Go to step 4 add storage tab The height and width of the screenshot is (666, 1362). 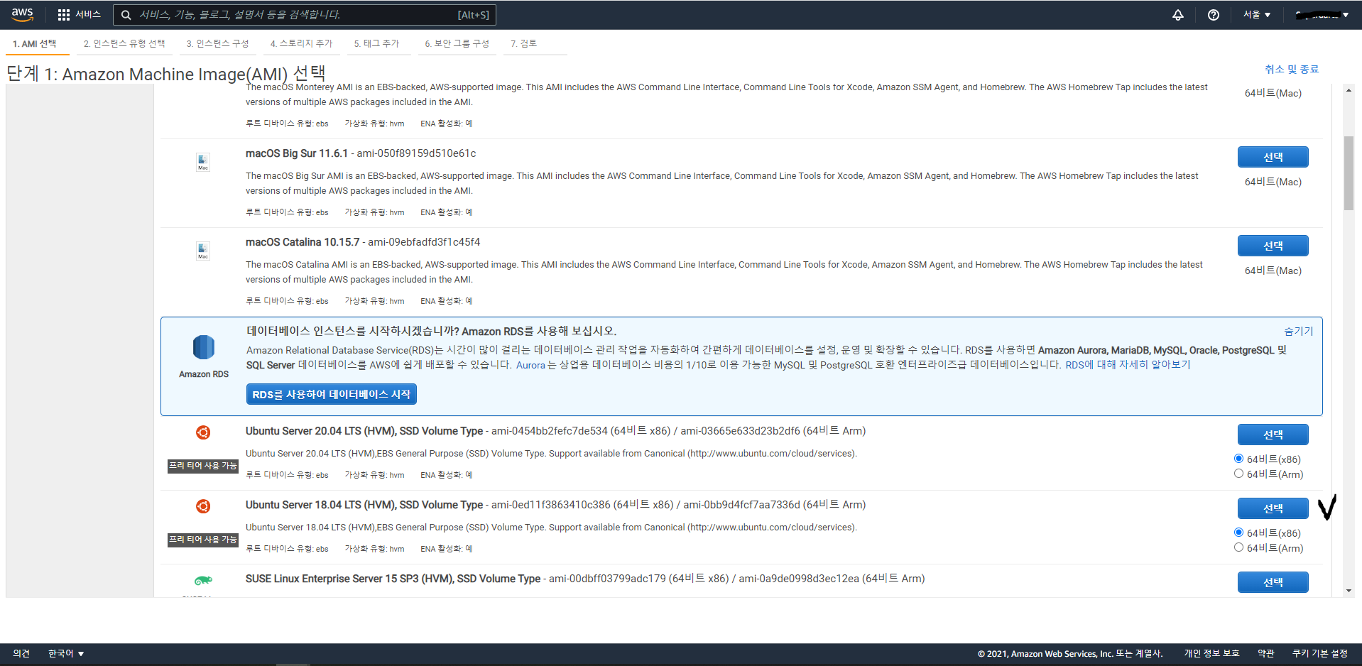[x=301, y=44]
